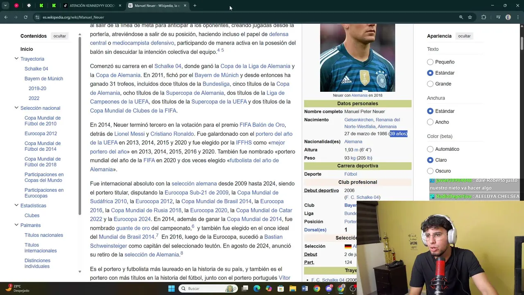Go back to the previous page
This screenshot has height=295, width=524.
coord(6,17)
